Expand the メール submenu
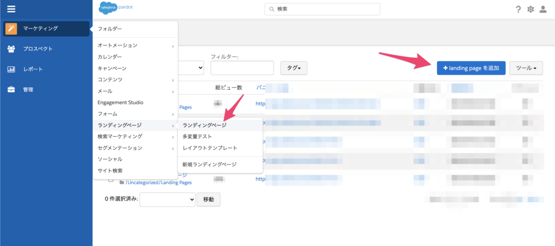 pos(135,91)
